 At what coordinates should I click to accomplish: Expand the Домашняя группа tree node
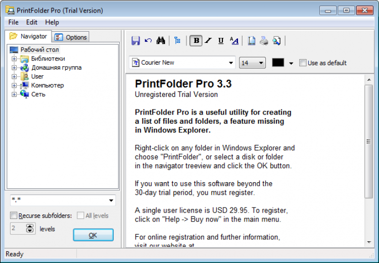14,68
